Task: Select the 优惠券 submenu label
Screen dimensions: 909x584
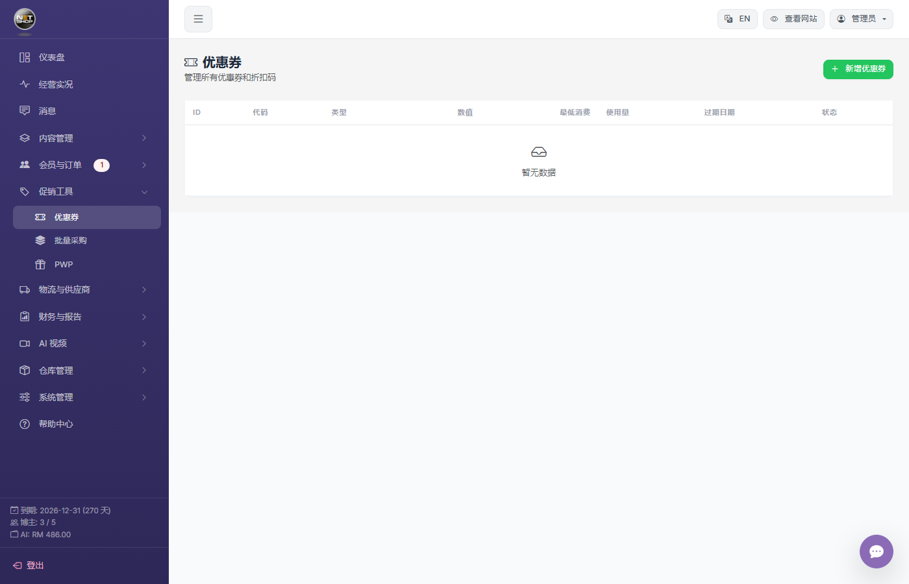Action: pyautogui.click(x=66, y=217)
